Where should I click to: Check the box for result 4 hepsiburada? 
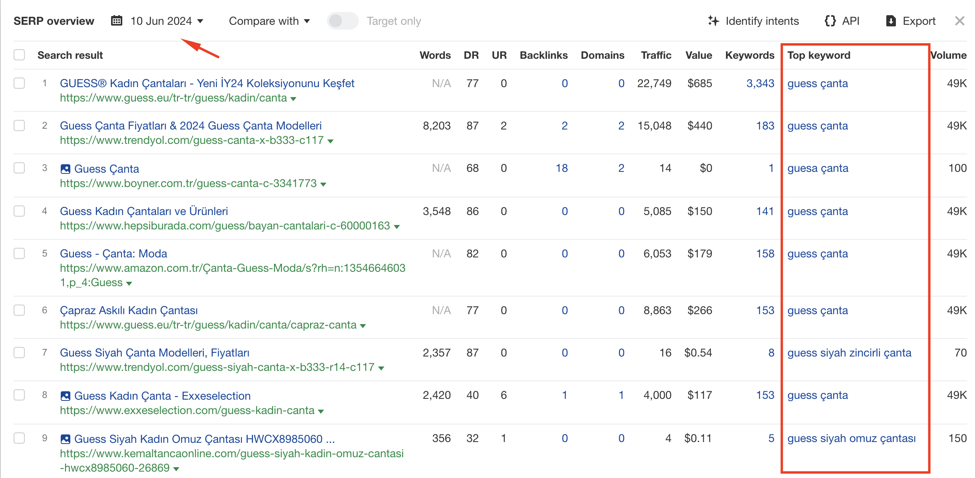click(x=19, y=211)
